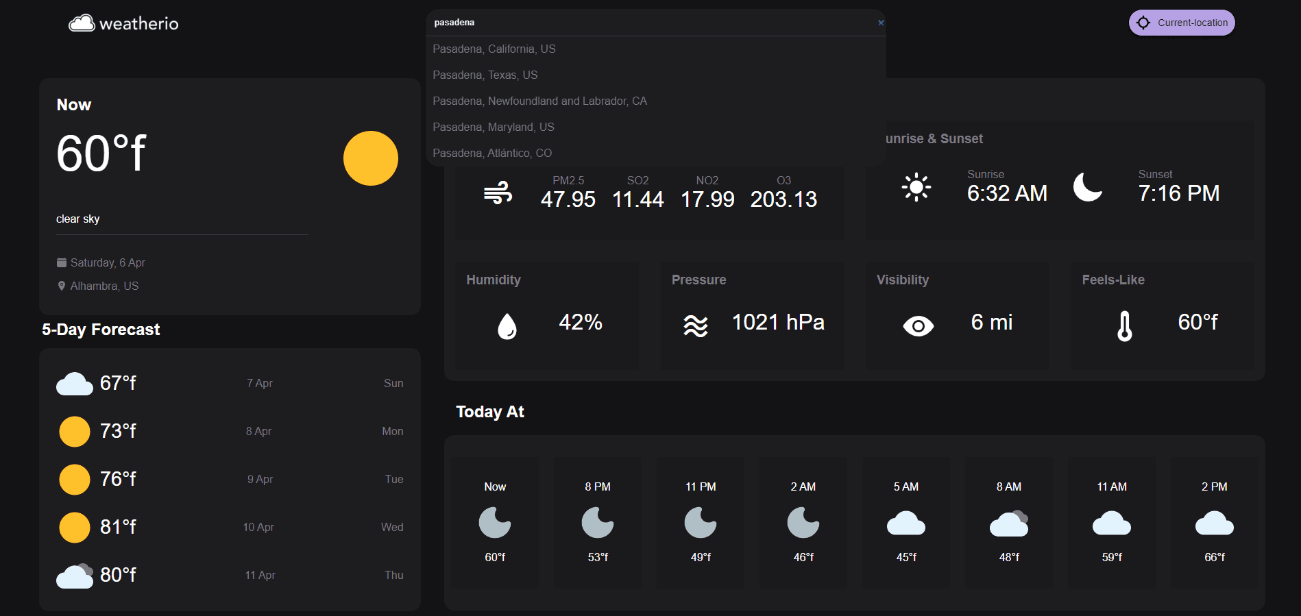The image size is (1301, 616).
Task: Click the visibility eye icon
Action: point(919,326)
